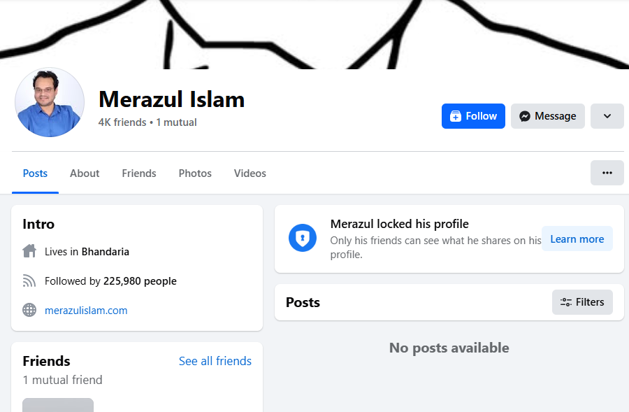Go to the Photos tab
Viewport: 629px width, 412px height.
[x=195, y=173]
